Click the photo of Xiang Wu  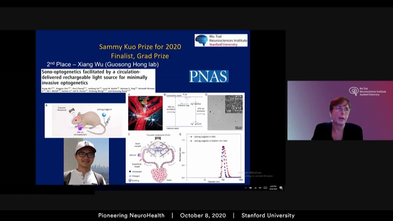tap(86, 161)
